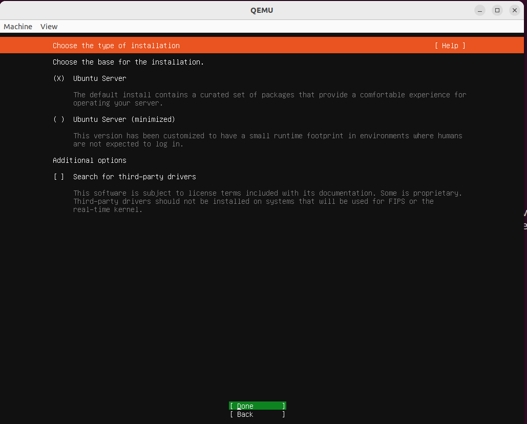The width and height of the screenshot is (527, 424).
Task: Click the QEMU title bar
Action: (x=262, y=10)
